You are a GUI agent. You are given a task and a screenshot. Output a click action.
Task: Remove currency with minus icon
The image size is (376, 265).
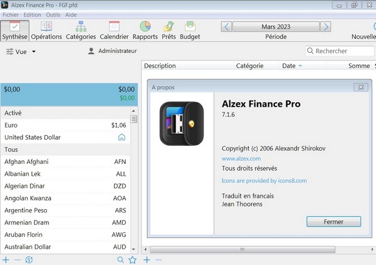[x=18, y=260]
